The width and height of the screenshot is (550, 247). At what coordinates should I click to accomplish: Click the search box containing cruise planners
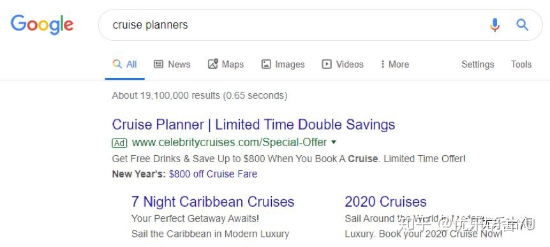click(320, 25)
